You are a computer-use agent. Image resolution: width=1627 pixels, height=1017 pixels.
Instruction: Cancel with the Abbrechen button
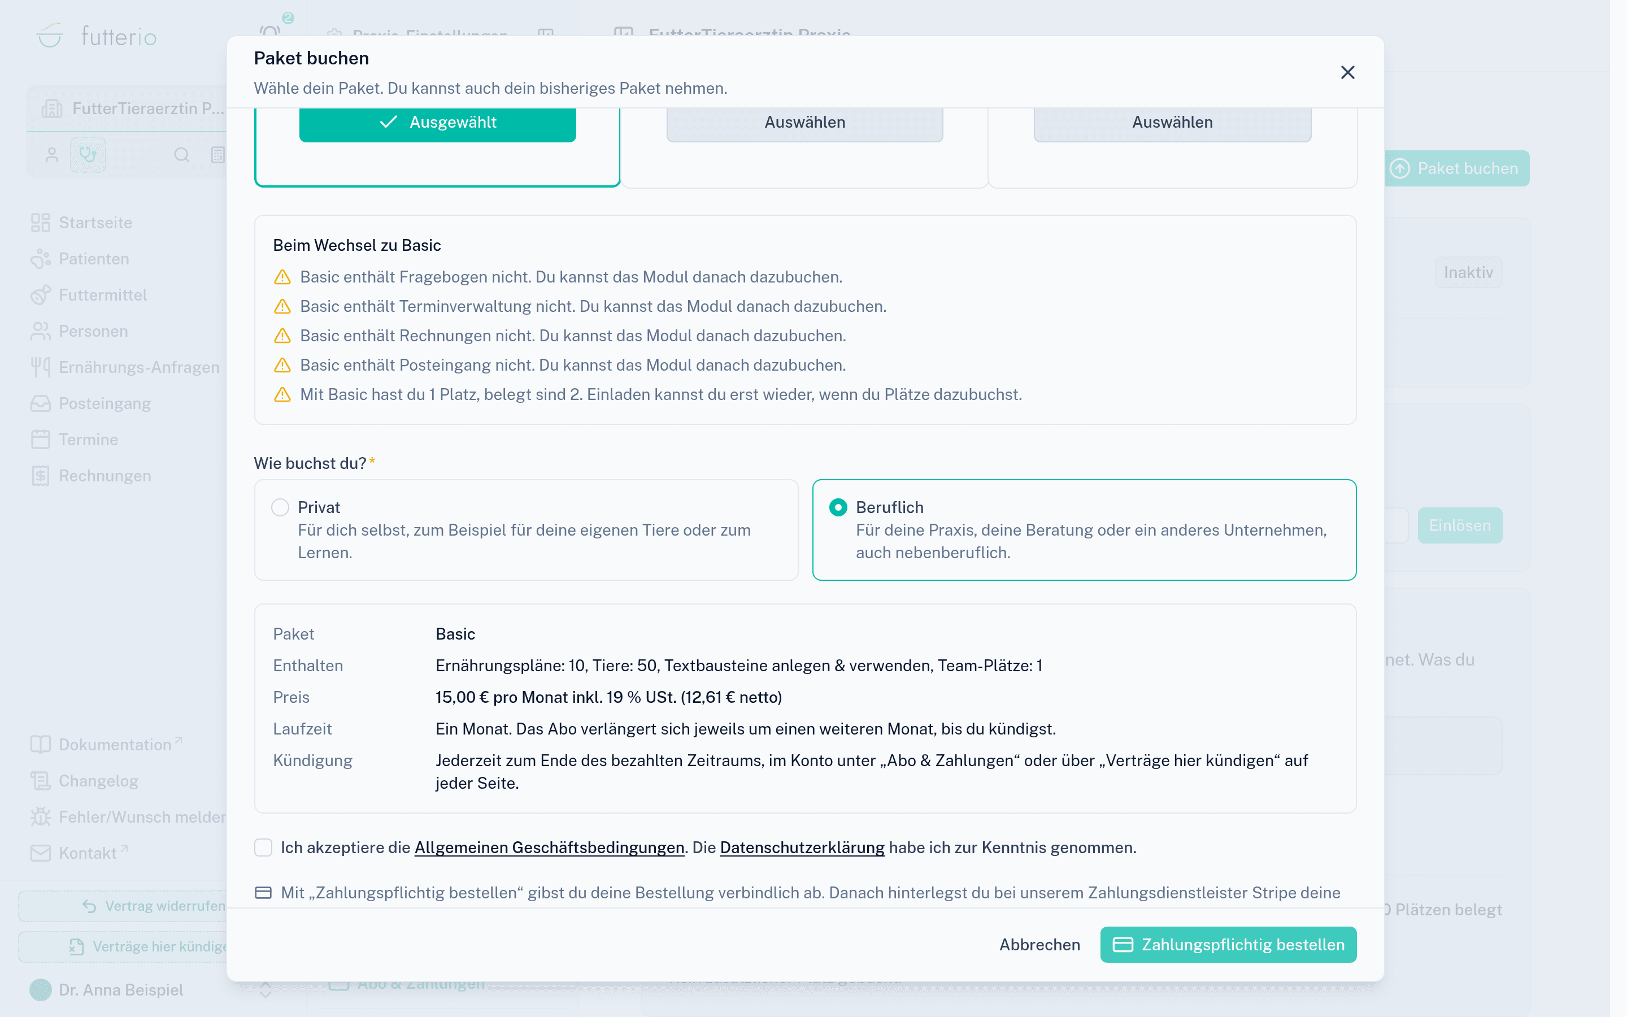[1039, 944]
